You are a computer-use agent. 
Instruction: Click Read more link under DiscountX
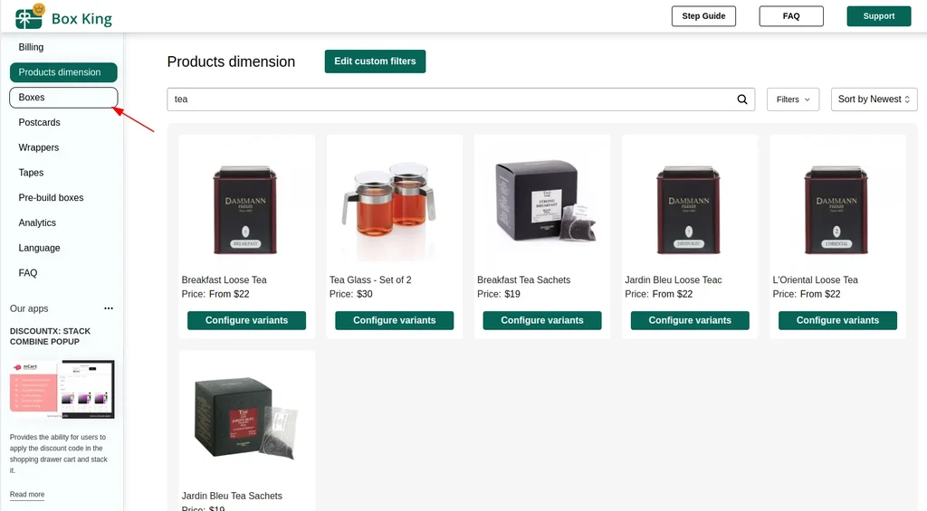pyautogui.click(x=27, y=495)
